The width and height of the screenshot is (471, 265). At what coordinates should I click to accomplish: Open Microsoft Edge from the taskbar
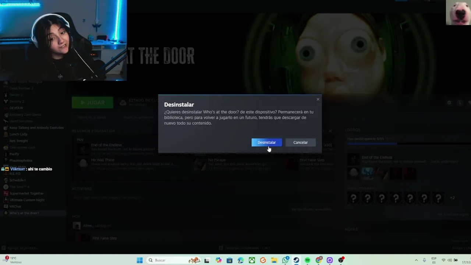(241, 260)
